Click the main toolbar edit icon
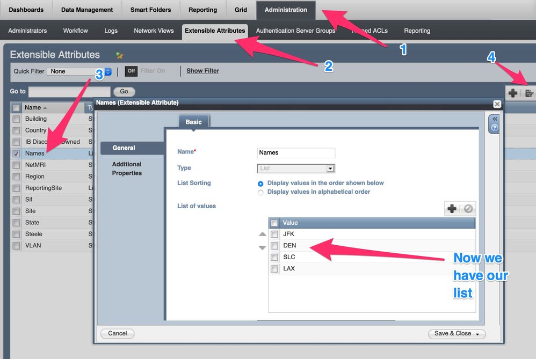Screen dimensions: 536x359 tap(529, 93)
